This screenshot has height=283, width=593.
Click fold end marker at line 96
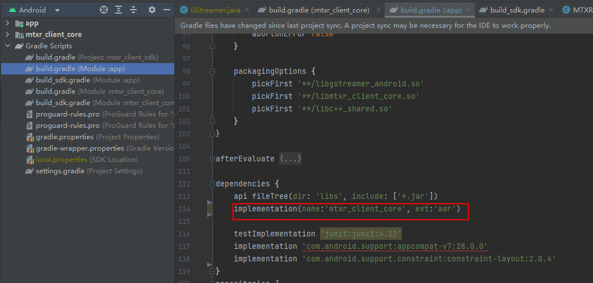pos(212,46)
